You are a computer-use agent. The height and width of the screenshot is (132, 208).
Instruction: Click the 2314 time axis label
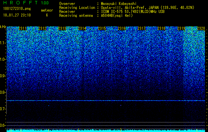[82, 28]
